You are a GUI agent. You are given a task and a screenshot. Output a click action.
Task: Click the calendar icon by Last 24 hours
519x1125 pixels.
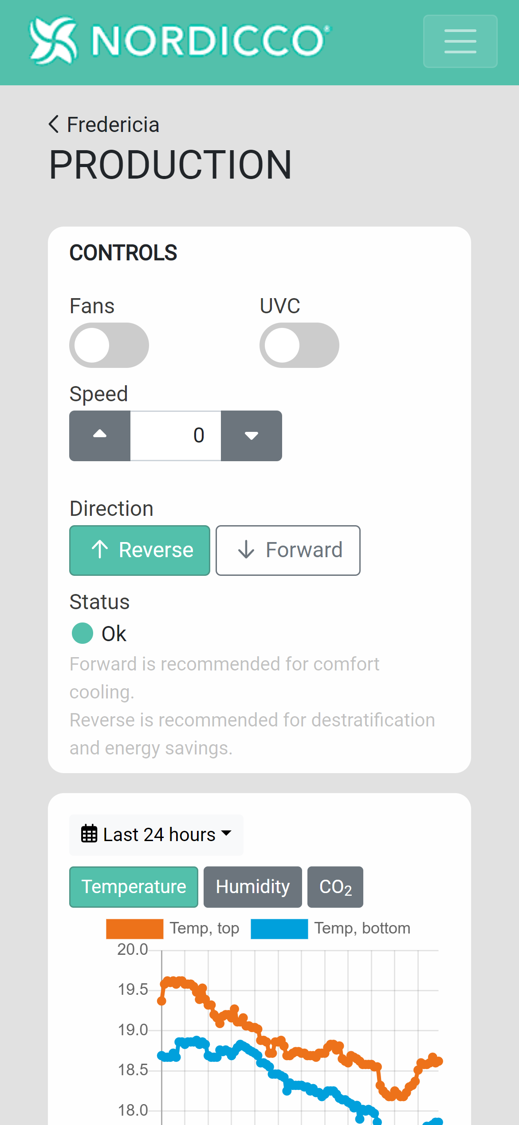pyautogui.click(x=89, y=834)
